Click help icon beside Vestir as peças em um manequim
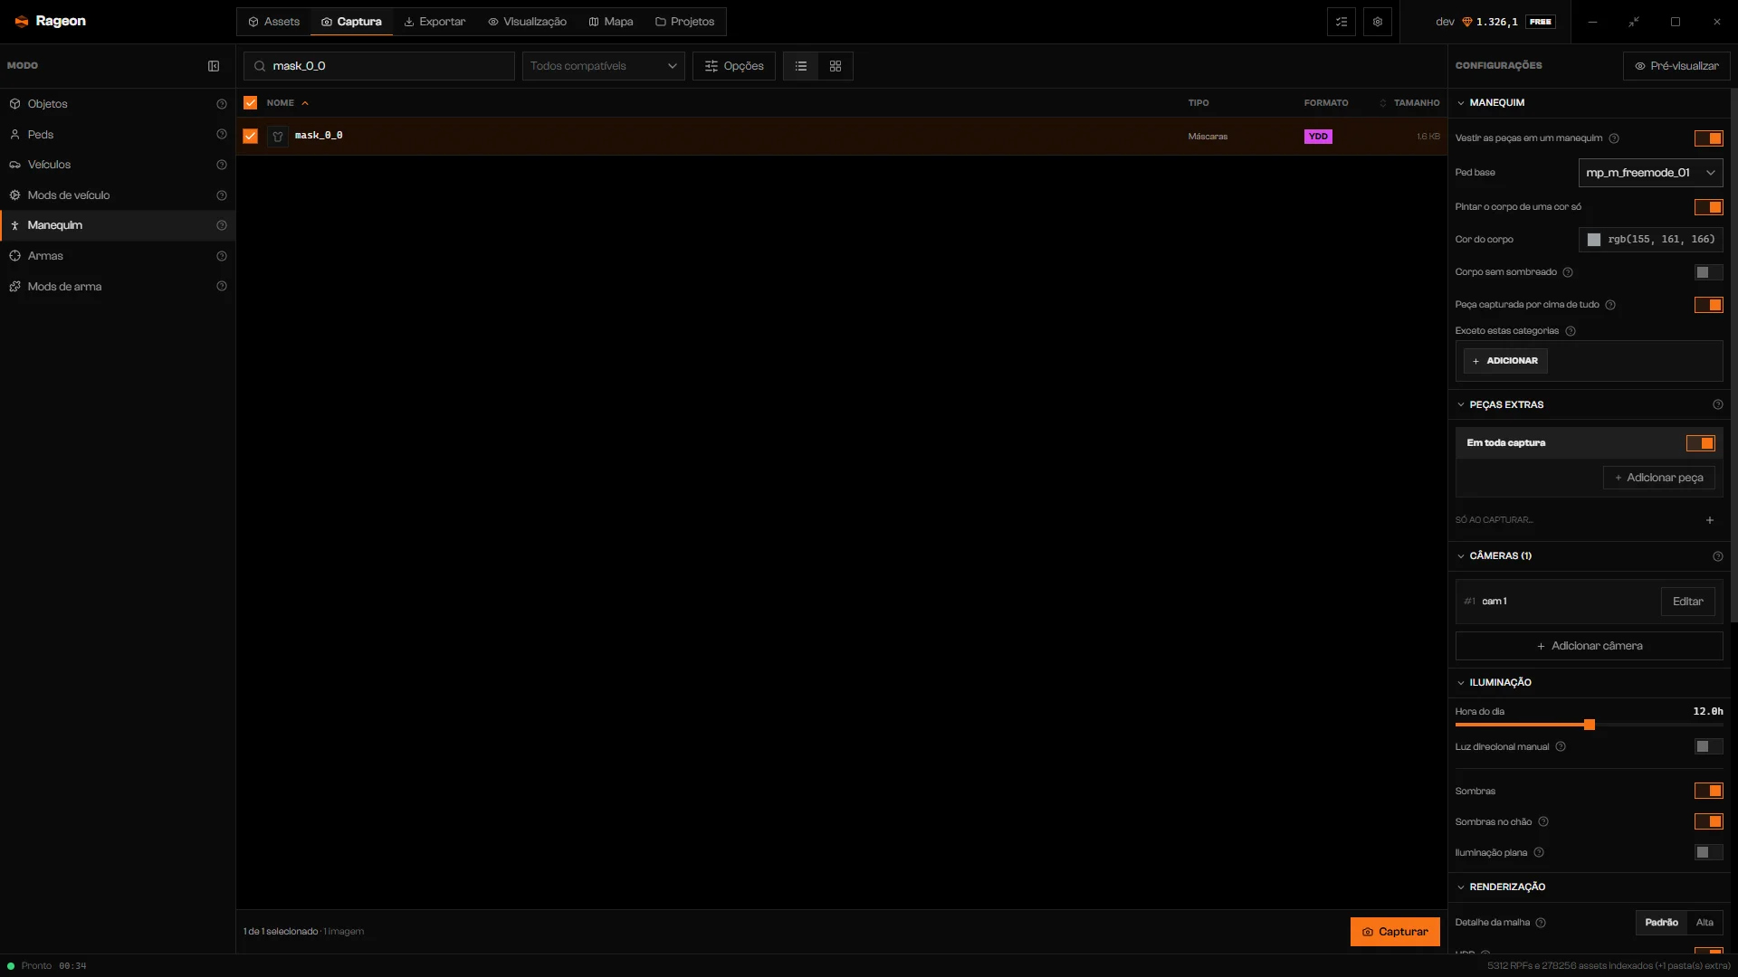Image resolution: width=1738 pixels, height=977 pixels. pos(1614,138)
